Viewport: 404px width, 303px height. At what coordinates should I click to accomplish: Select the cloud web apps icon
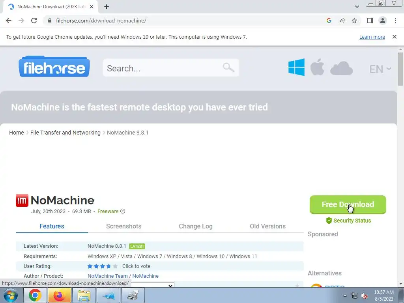pyautogui.click(x=341, y=68)
